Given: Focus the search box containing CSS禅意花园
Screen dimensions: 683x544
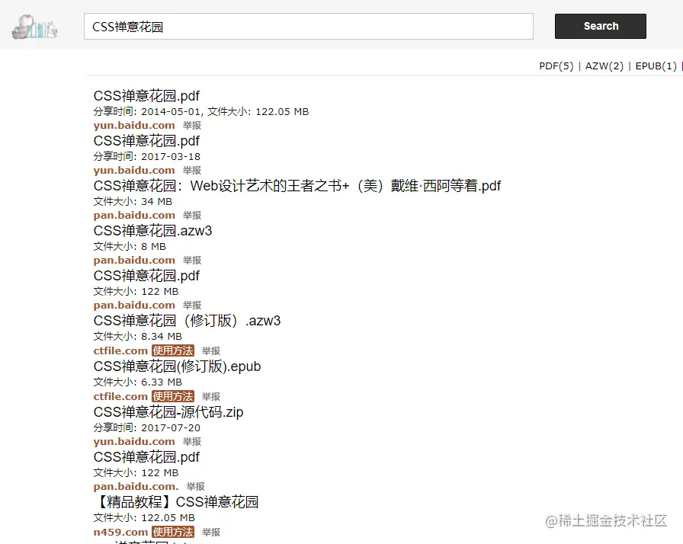Looking at the screenshot, I should 309,27.
